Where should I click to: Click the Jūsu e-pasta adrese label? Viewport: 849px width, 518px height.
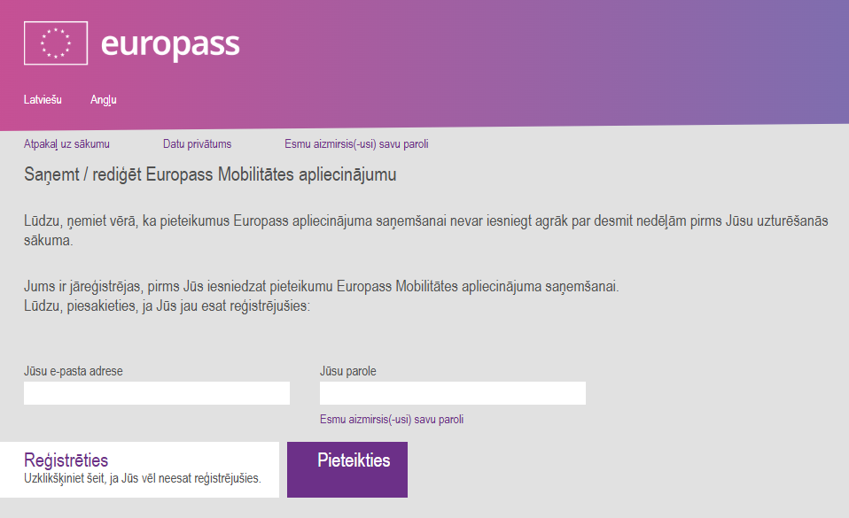[x=73, y=371]
